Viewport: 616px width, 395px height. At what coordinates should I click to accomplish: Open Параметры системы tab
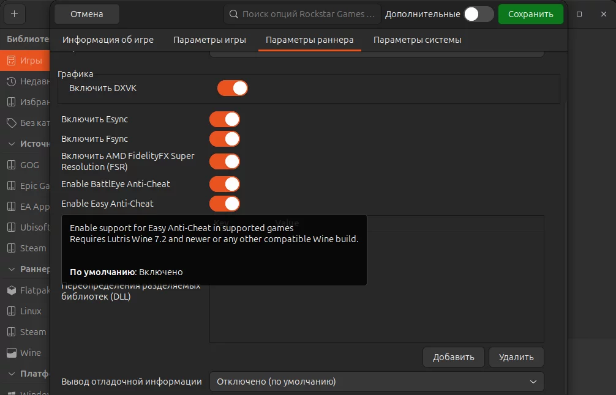417,40
